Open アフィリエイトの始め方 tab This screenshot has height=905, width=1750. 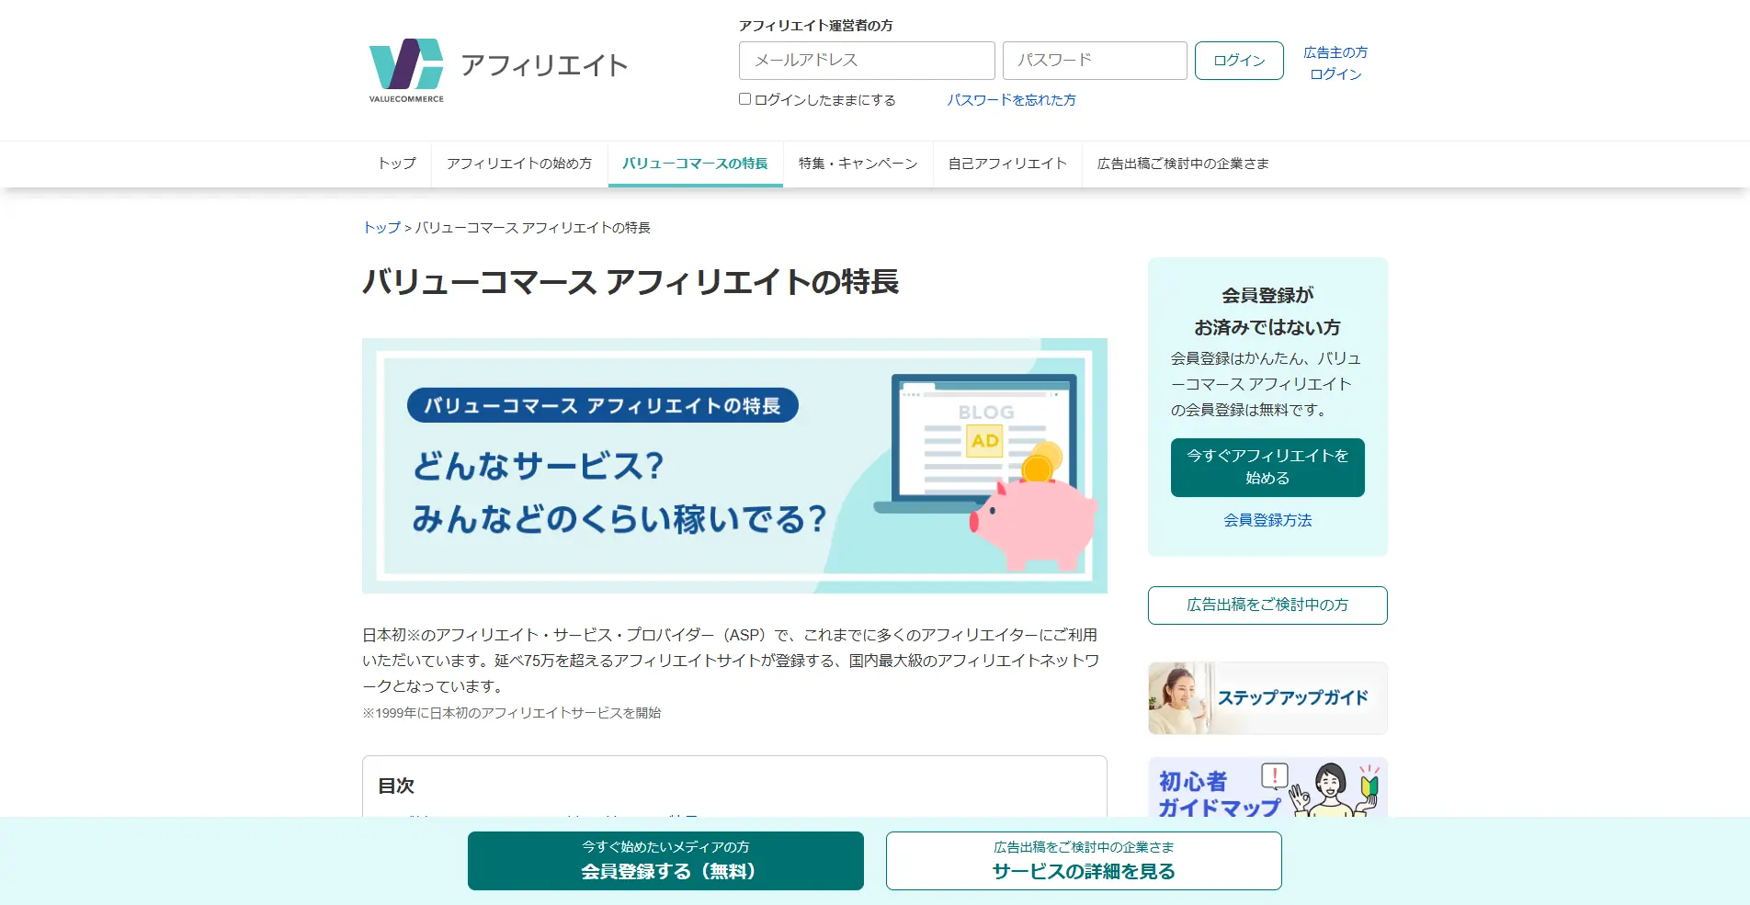519,164
